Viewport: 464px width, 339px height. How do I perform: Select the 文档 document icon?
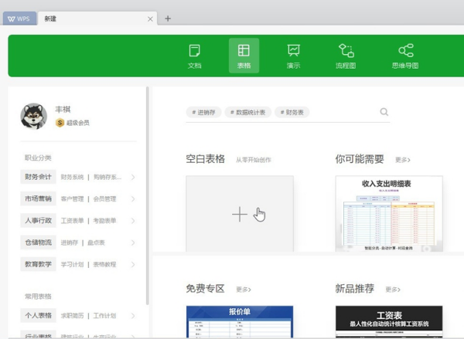pyautogui.click(x=194, y=51)
